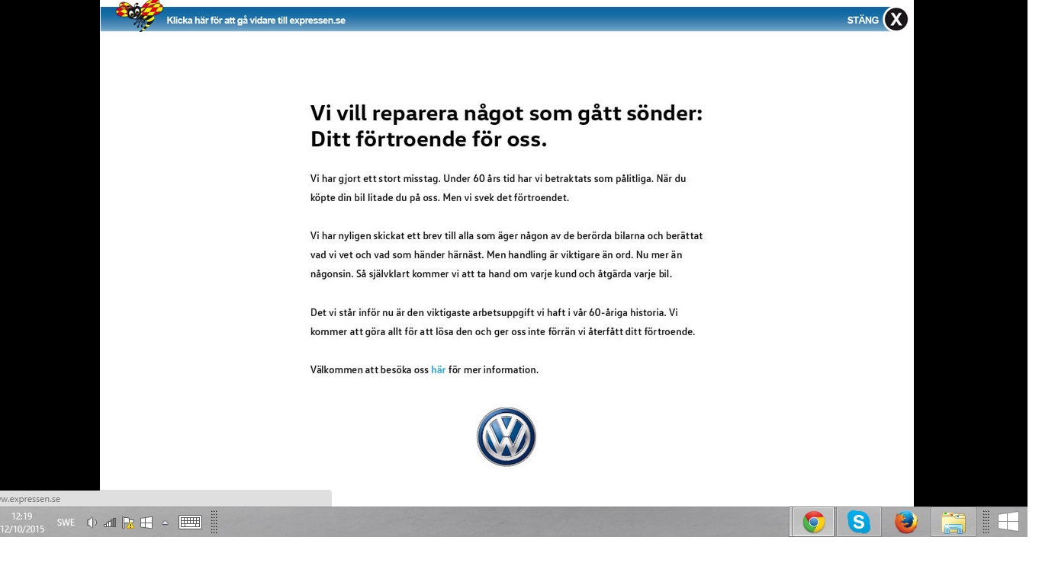Click the Expressen wasp logo
The height and width of the screenshot is (585, 1042).
[x=140, y=15]
